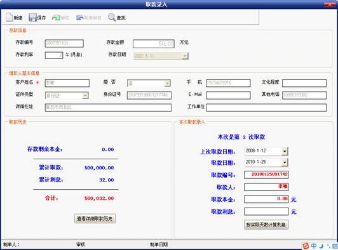
Task: Click the 合计 total 500,032.00
Action: click(99, 199)
